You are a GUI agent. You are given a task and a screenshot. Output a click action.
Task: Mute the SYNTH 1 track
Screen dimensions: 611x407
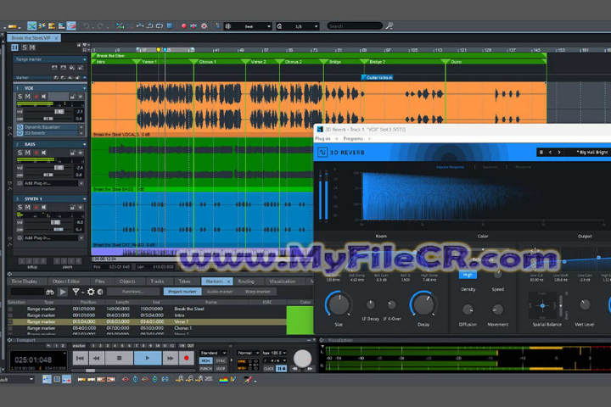28,207
